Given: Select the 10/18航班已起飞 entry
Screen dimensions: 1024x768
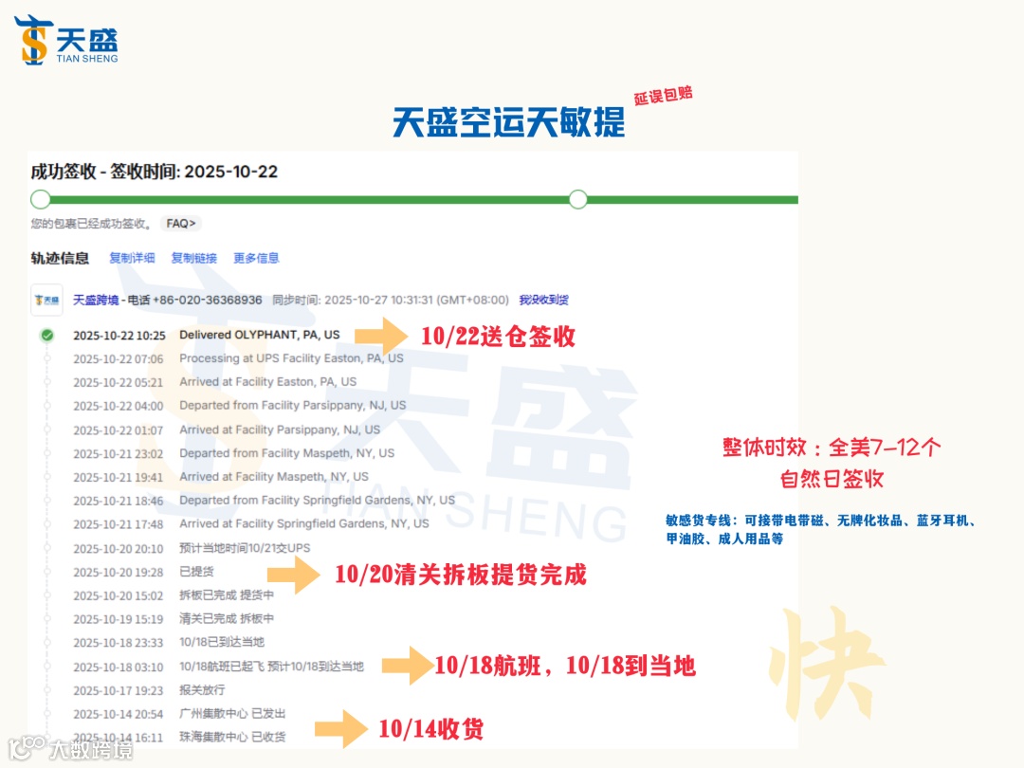Looking at the screenshot, I should (271, 667).
